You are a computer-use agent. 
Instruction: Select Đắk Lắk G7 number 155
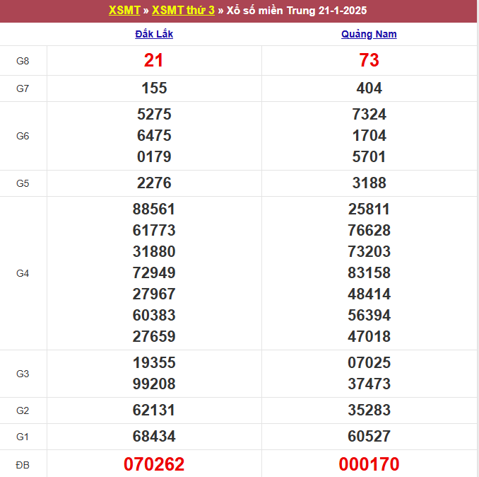tap(154, 88)
